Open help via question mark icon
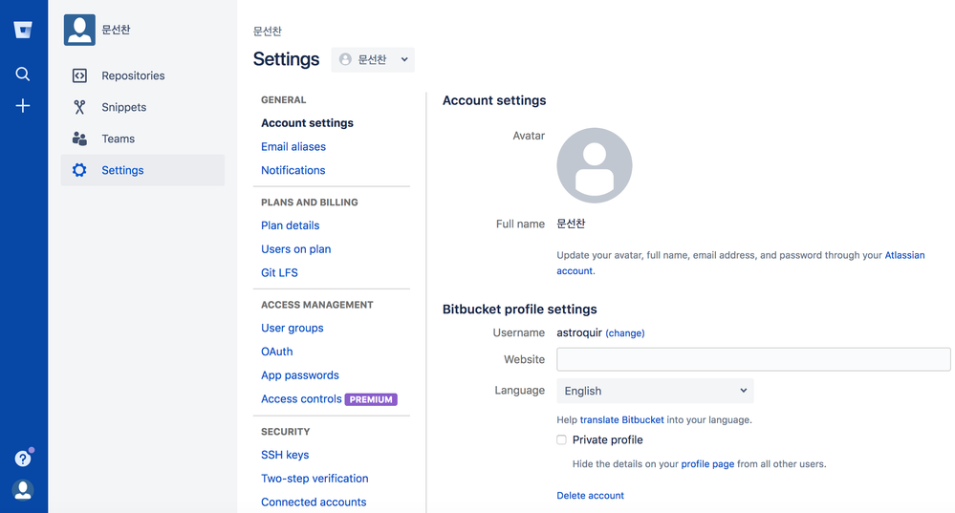This screenshot has width=955, height=513. tap(23, 459)
